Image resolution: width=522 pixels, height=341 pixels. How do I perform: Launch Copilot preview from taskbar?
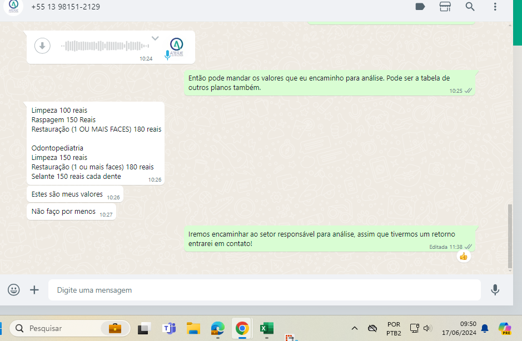(x=505, y=328)
